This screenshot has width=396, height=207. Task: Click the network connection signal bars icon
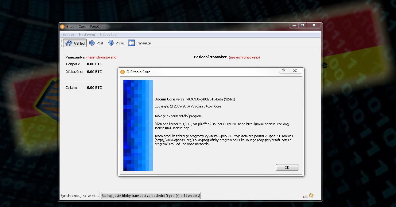[x=305, y=196]
